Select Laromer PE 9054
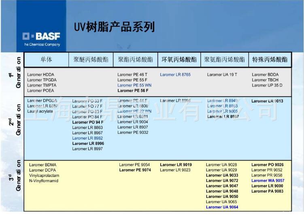The image size is (304, 217). [134, 165]
